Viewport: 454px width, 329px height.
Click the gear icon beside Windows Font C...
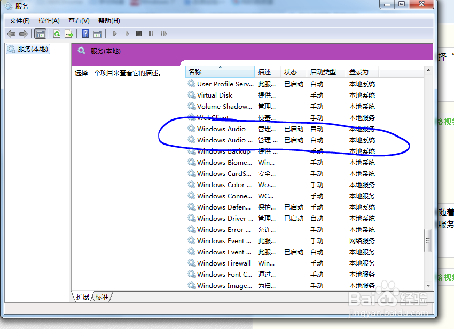pos(191,275)
